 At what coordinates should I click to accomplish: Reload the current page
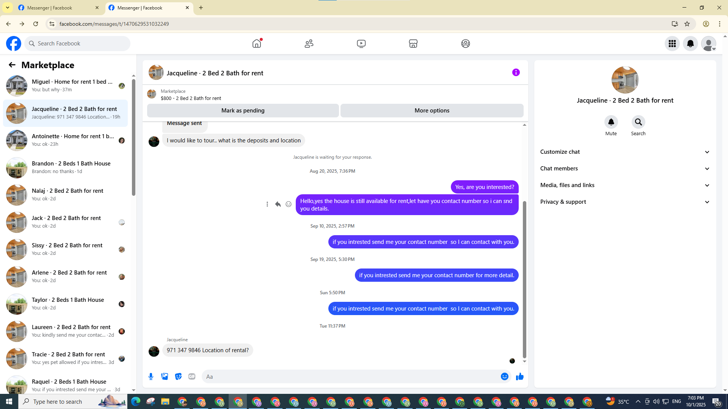click(x=36, y=24)
